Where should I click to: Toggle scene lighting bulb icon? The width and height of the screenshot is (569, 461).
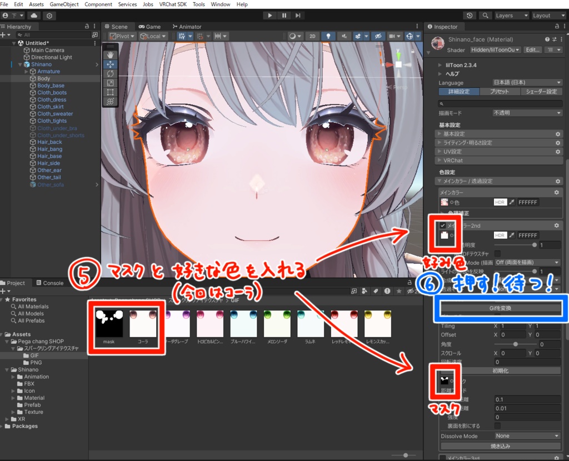click(x=328, y=36)
